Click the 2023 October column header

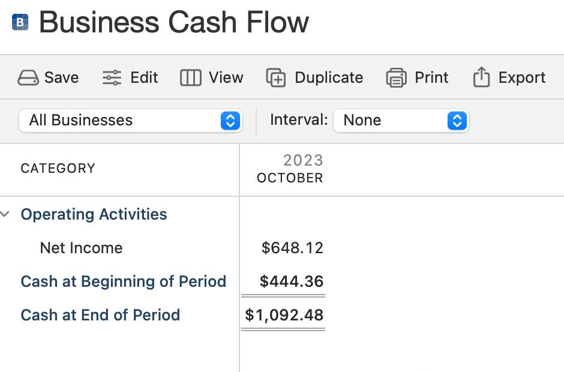click(x=290, y=169)
